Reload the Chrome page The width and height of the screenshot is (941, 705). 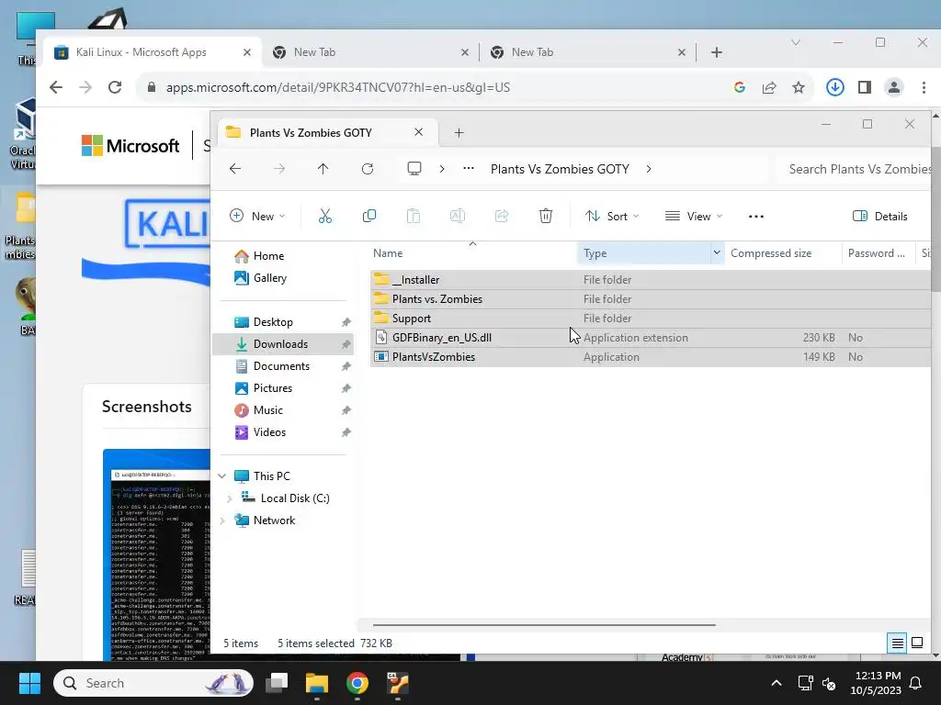coord(115,87)
